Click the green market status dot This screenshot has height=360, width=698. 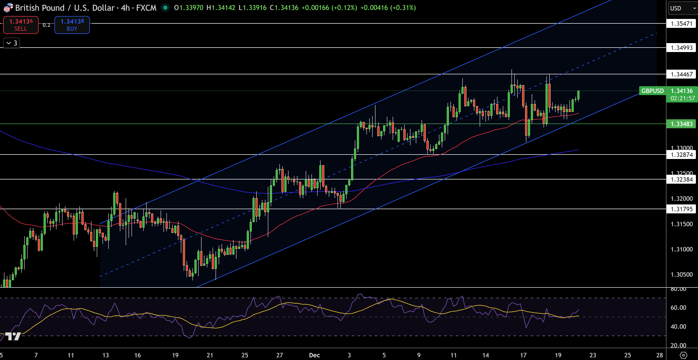point(165,8)
